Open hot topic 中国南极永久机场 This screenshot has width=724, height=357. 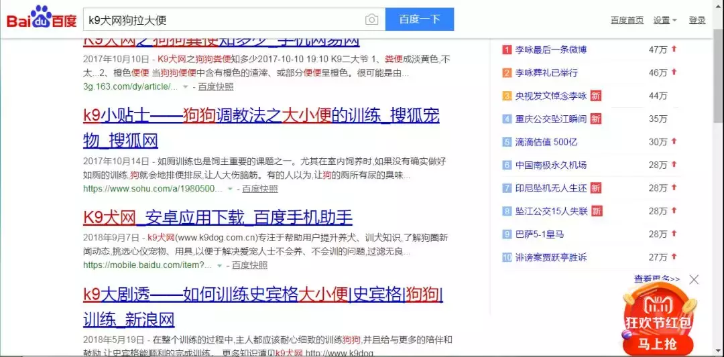(551, 165)
